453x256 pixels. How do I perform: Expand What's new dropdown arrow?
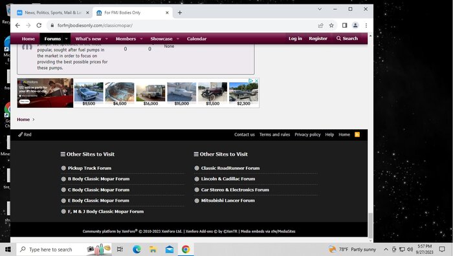click(107, 39)
